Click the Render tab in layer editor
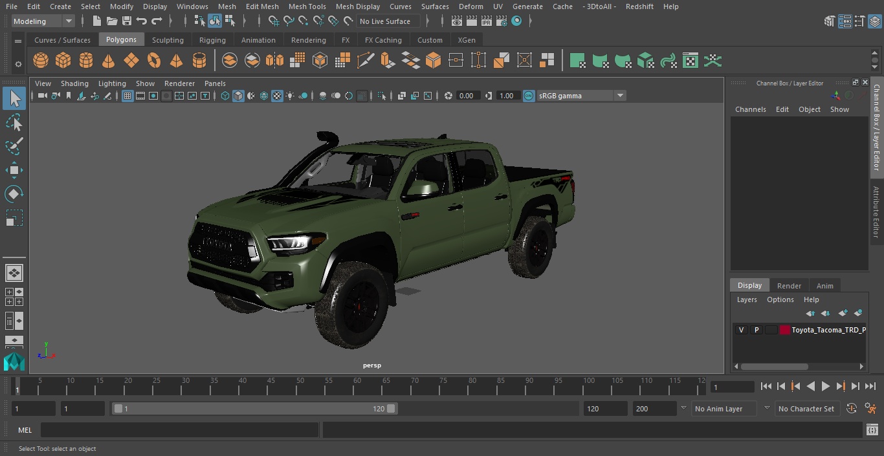The height and width of the screenshot is (456, 884). tap(789, 286)
